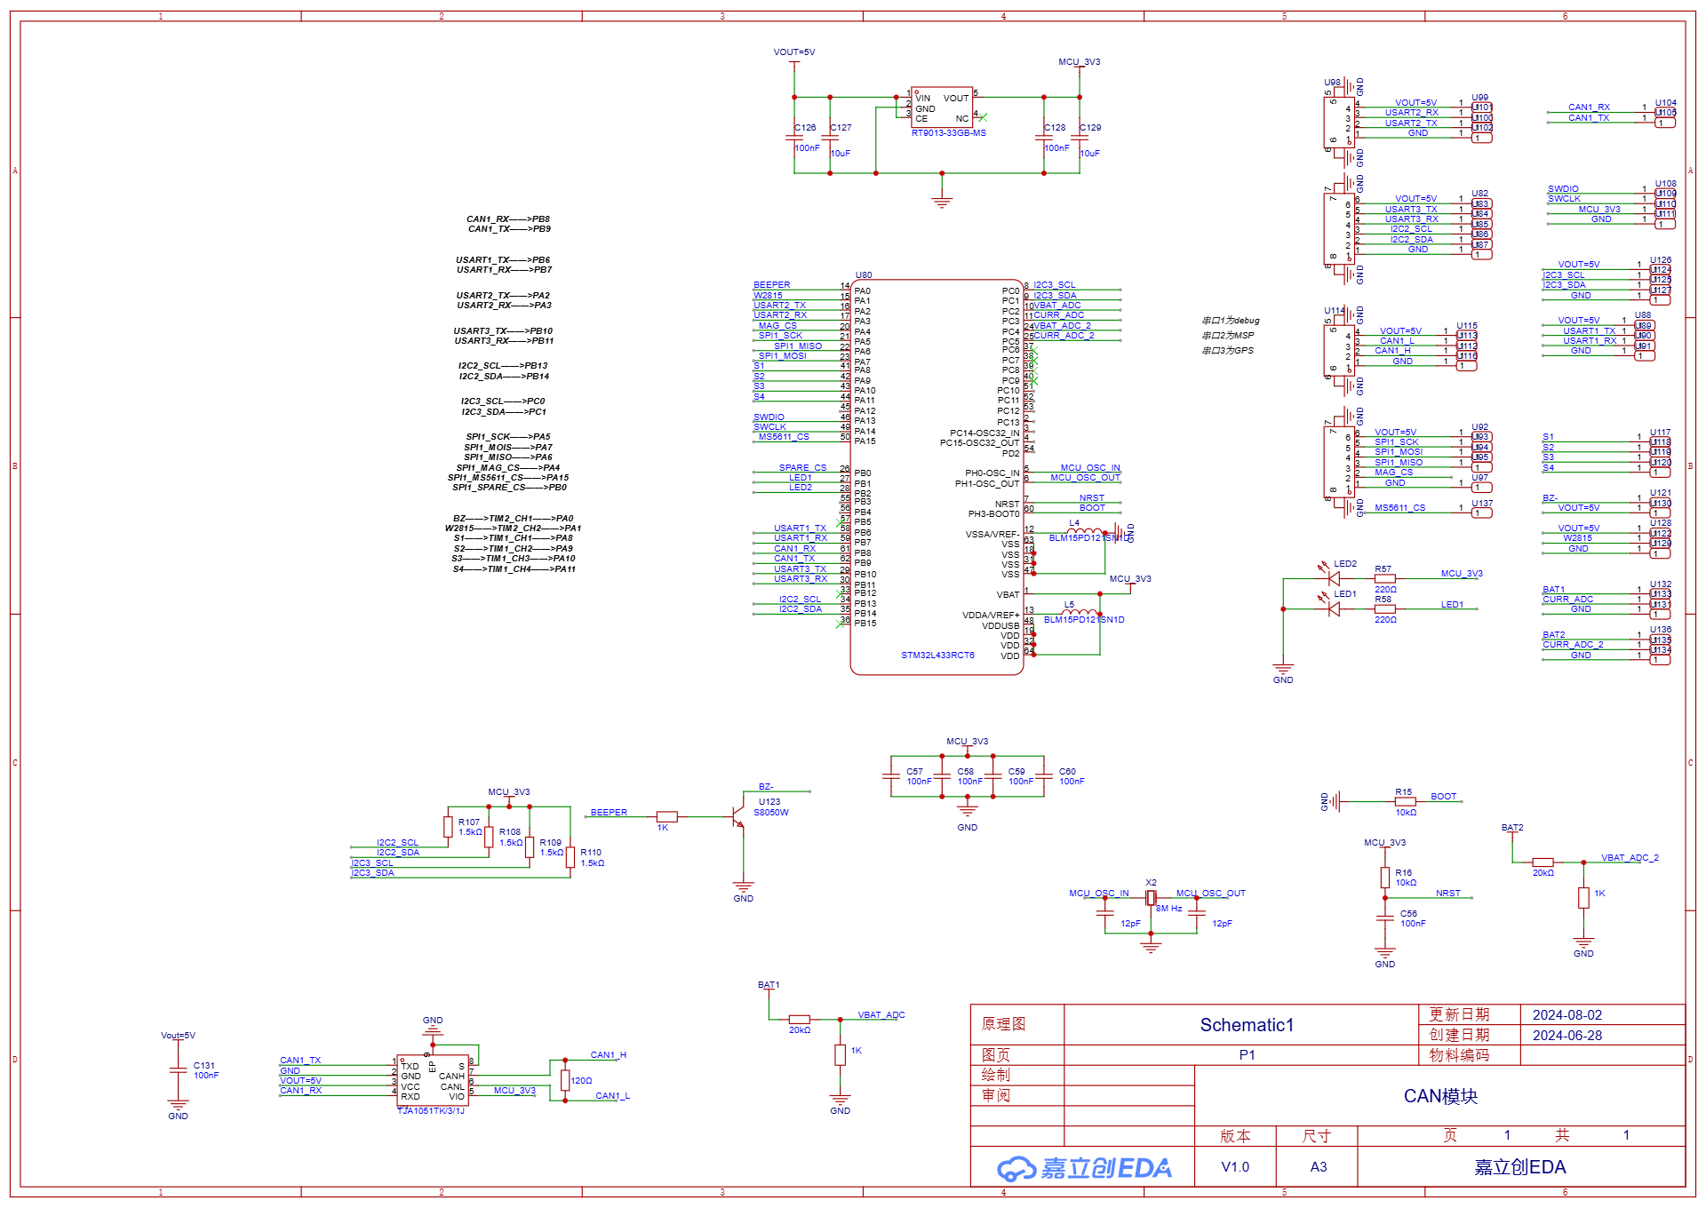This screenshot has height=1208, width=1706.
Task: Select the 8M Hz crystal X2
Action: [1151, 898]
